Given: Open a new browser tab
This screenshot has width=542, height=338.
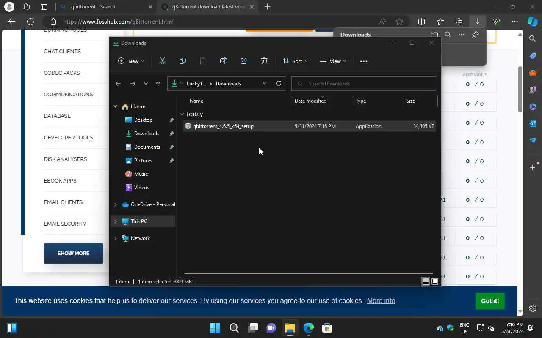Looking at the screenshot, I should pyautogui.click(x=267, y=7).
